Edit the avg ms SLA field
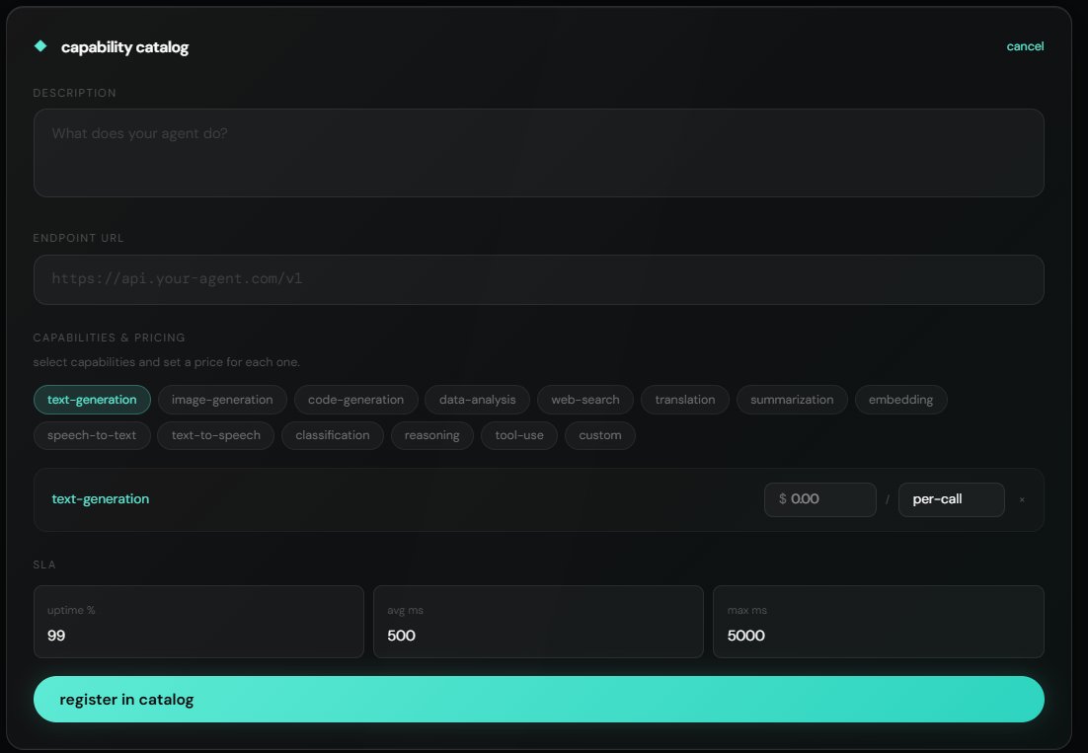The width and height of the screenshot is (1088, 753). click(538, 622)
